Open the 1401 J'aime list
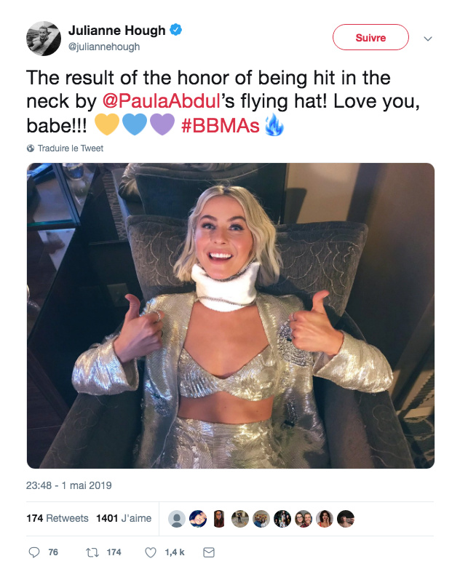This screenshot has height=580, width=460. coord(124,518)
